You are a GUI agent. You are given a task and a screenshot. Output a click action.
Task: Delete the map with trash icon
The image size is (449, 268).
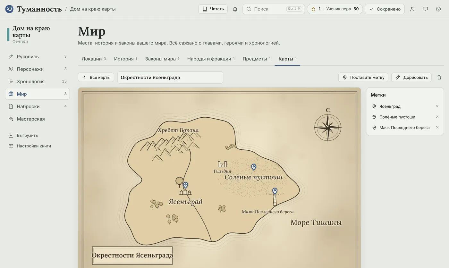439,77
